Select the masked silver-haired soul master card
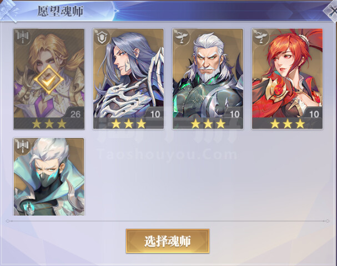The height and width of the screenshot is (266, 337). point(49,177)
